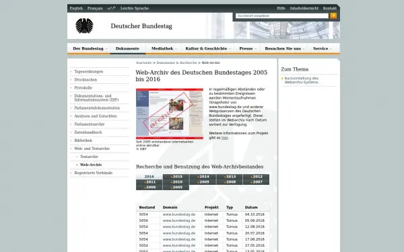Image resolution: width=404 pixels, height=252 pixels.
Task: Select the 2007 year tab
Action: [256, 182]
